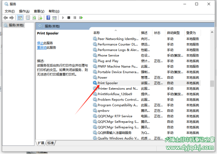The height and width of the screenshot is (154, 217).
Task: Click the 停止 service link
Action: click(40, 43)
